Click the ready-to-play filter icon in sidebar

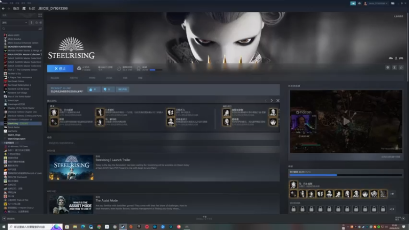point(40,22)
